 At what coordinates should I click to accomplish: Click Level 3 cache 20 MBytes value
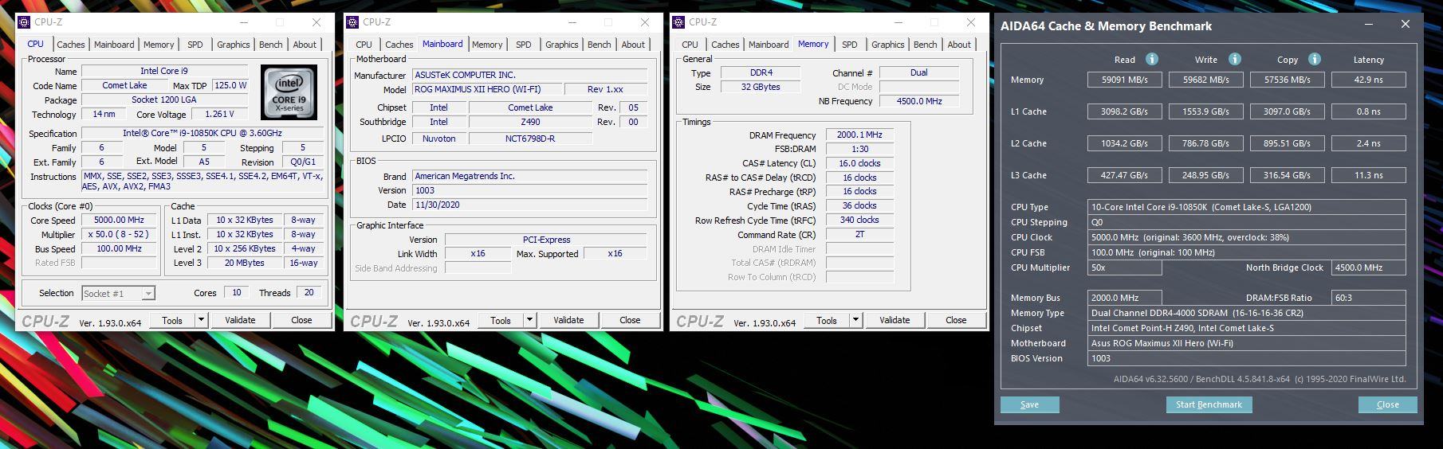tap(244, 263)
